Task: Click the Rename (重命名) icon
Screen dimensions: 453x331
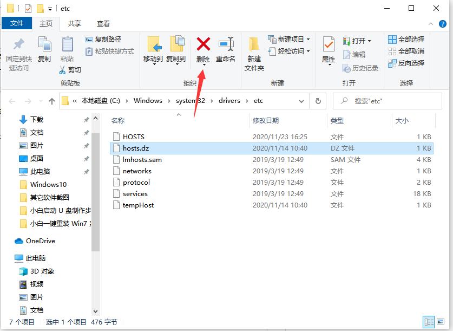Action: pyautogui.click(x=226, y=44)
